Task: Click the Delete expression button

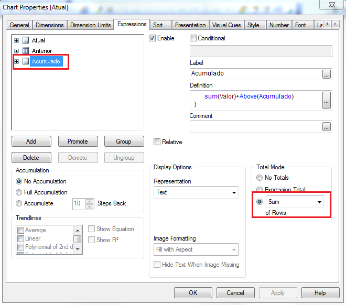Action: tap(31, 158)
